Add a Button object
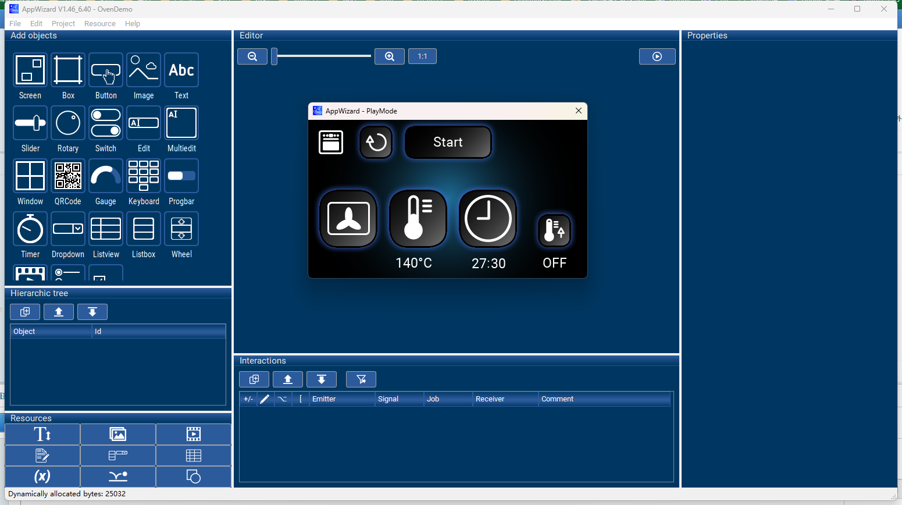This screenshot has height=505, width=902. [106, 70]
